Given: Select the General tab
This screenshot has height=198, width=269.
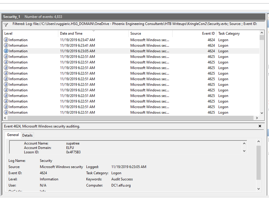Looking at the screenshot, I should pos(13,135).
